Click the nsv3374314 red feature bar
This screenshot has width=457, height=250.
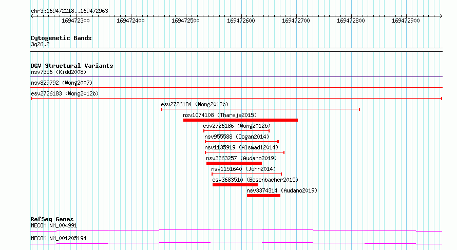pos(263,196)
